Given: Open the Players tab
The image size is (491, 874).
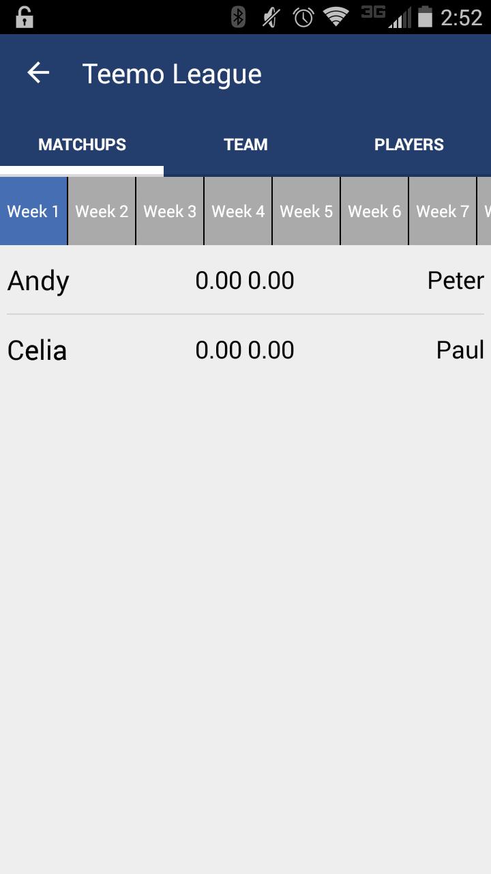Looking at the screenshot, I should coord(409,145).
